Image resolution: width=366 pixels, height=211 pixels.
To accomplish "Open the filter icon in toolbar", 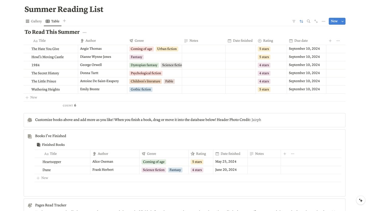I will point(294,21).
